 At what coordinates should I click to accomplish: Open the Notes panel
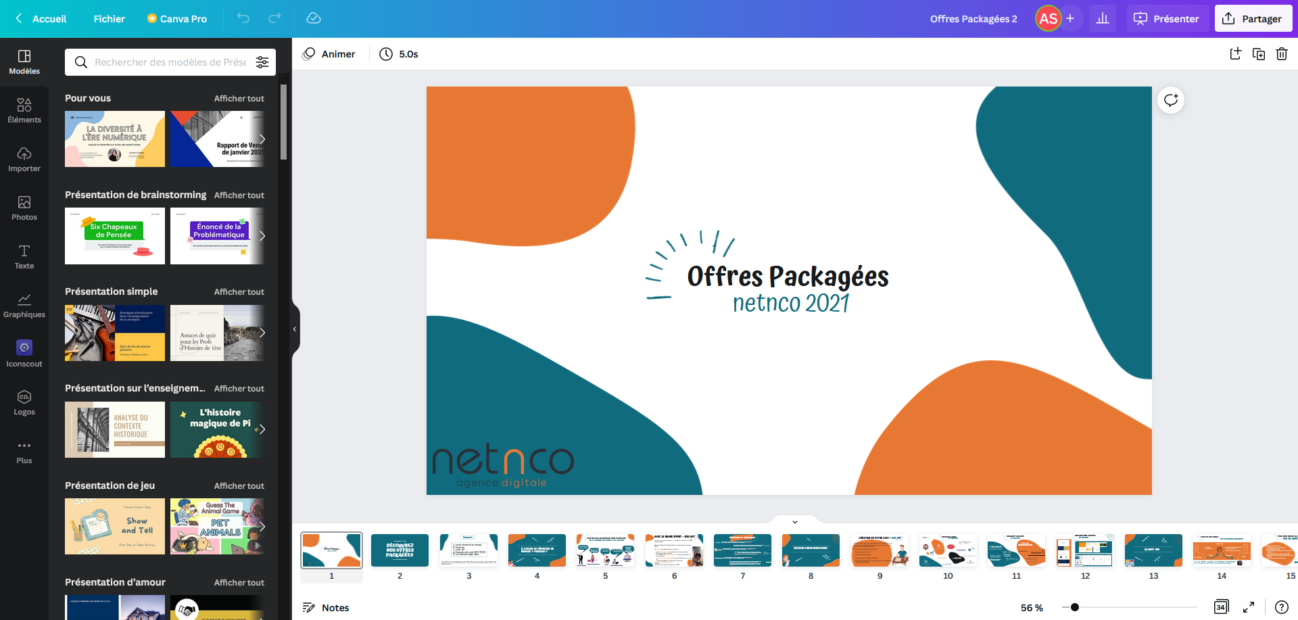326,607
